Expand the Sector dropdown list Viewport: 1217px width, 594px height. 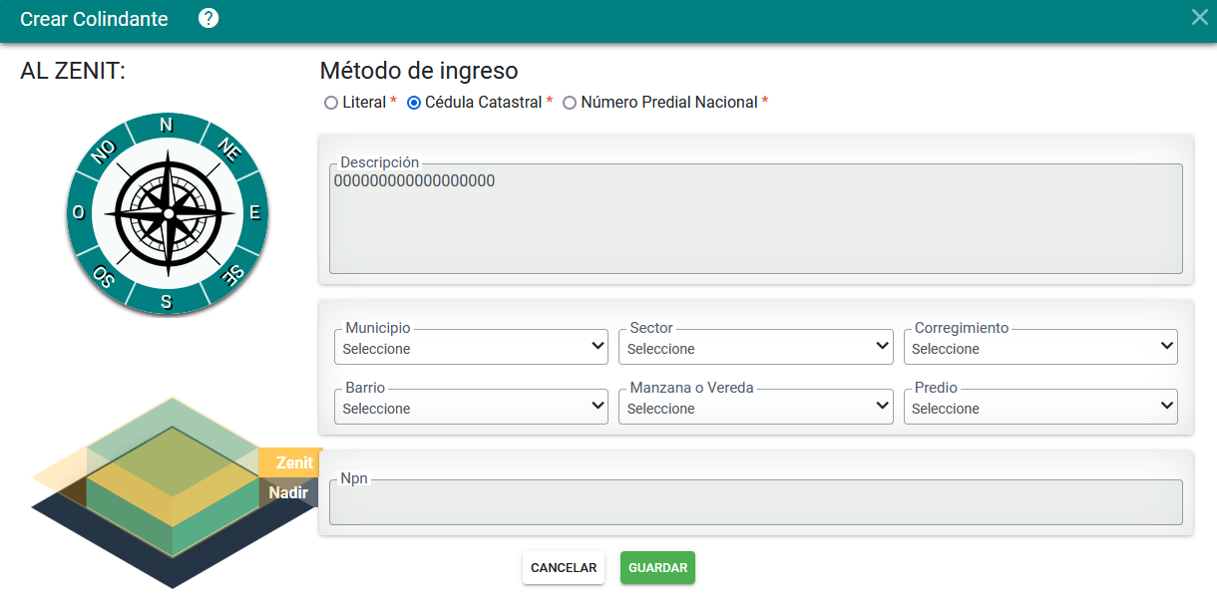point(755,348)
